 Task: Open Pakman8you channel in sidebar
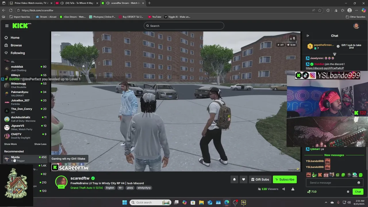pyautogui.click(x=25, y=94)
